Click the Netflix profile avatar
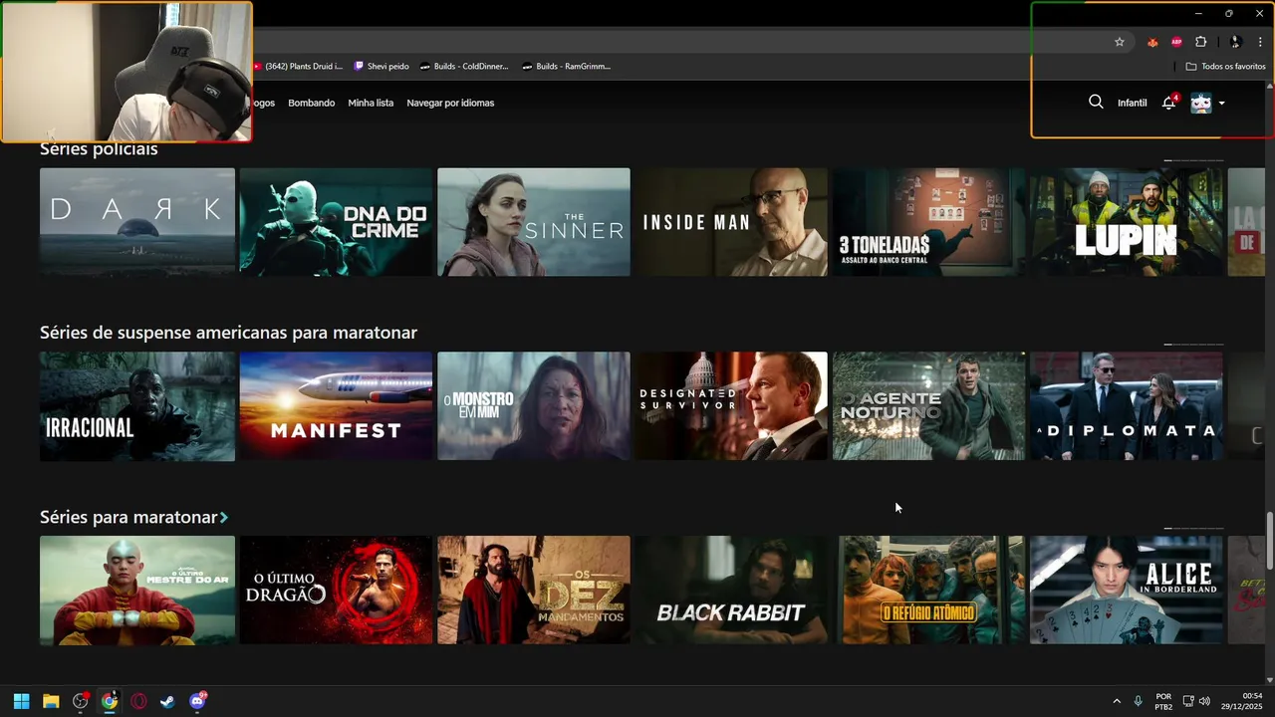 coord(1201,103)
